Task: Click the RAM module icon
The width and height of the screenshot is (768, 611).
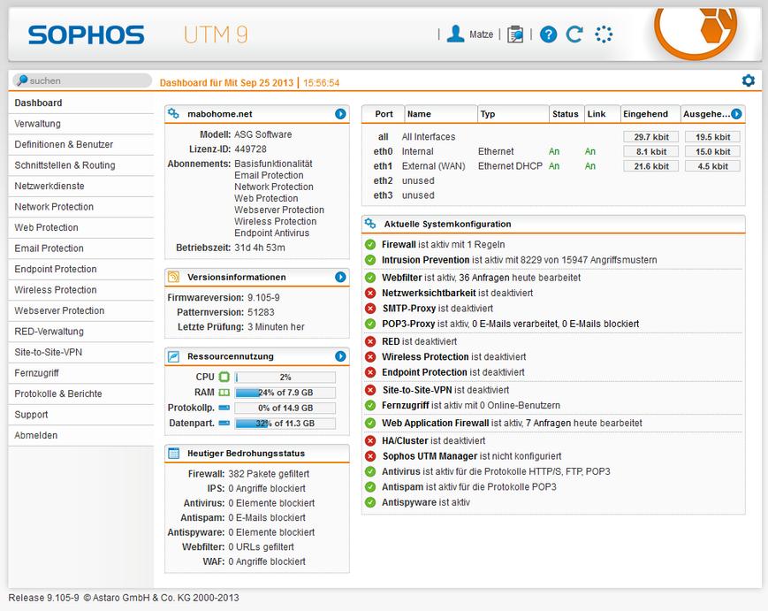Action: pyautogui.click(x=224, y=392)
